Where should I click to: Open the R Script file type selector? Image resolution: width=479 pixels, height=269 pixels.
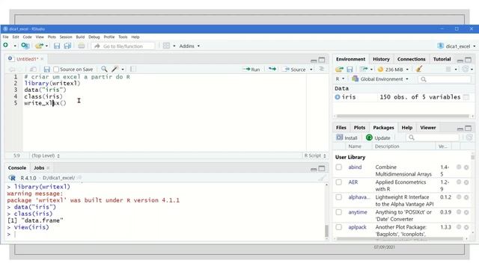point(315,155)
